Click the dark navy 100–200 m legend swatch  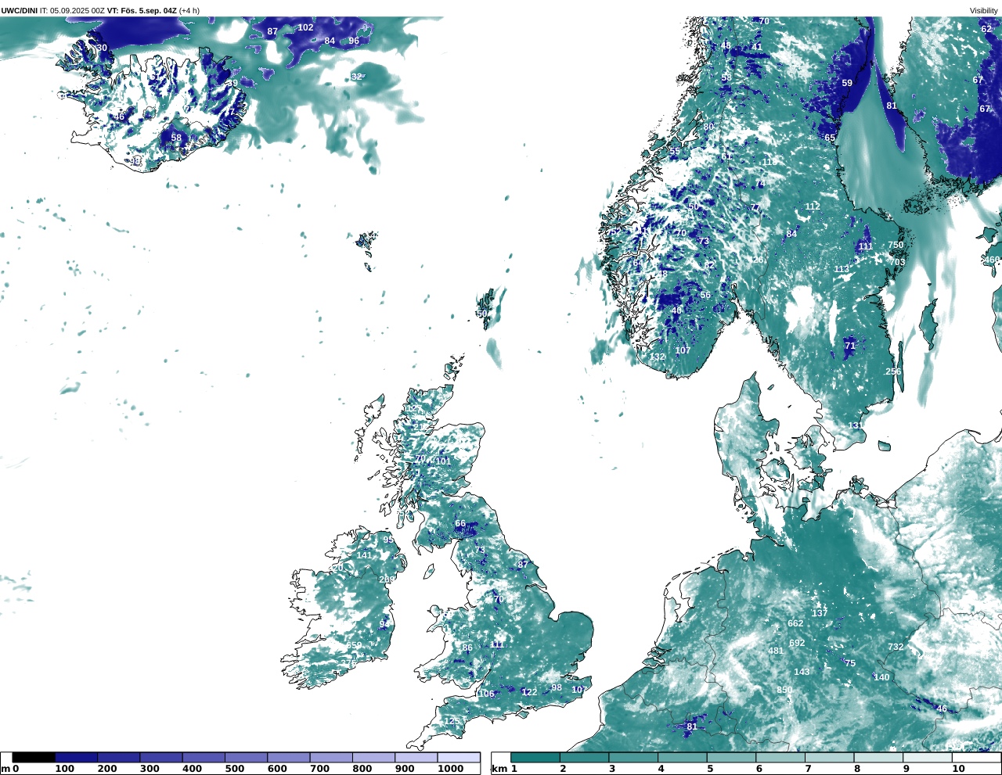point(76,757)
